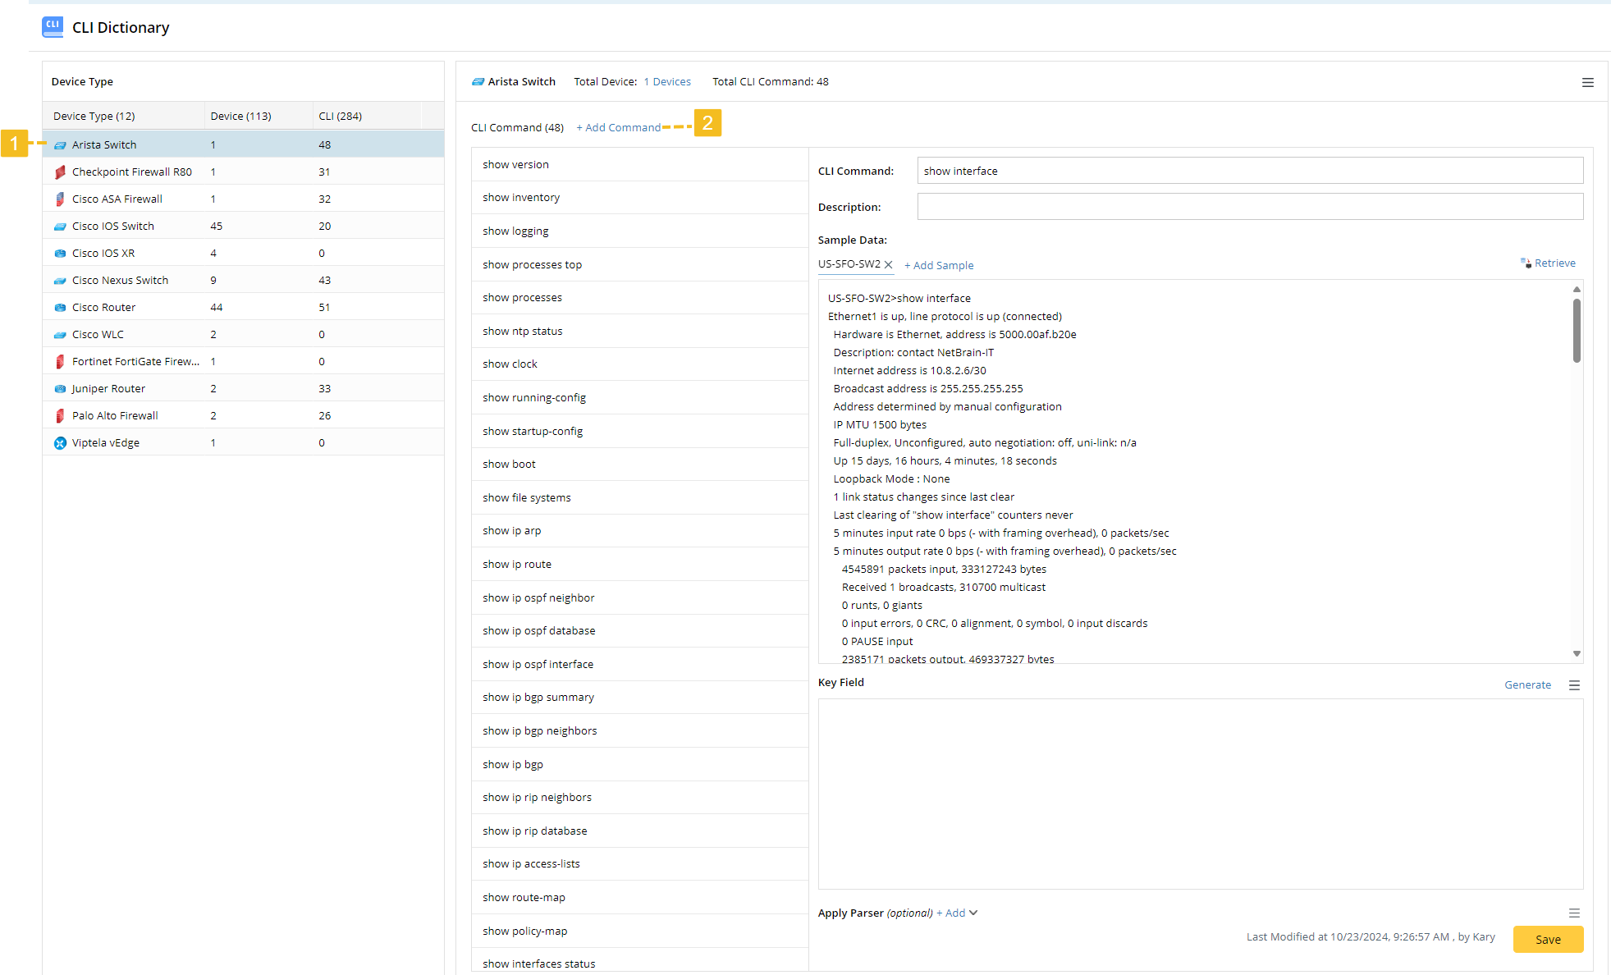This screenshot has height=975, width=1611.
Task: Click the Viptela vEdge device icon
Action: coord(60,443)
